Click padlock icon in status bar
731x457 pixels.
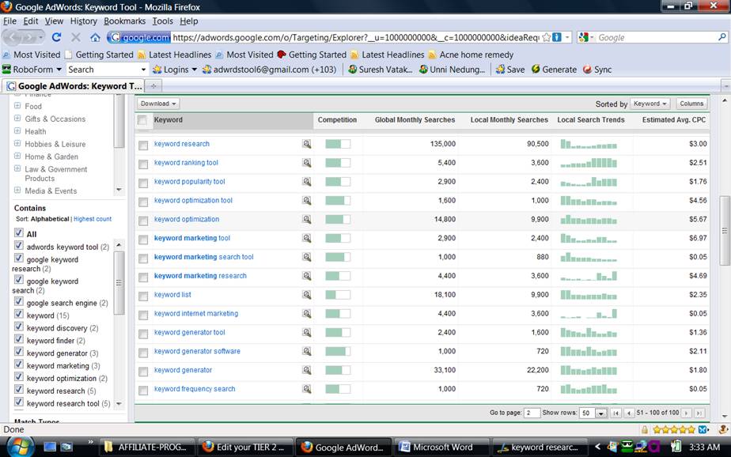click(x=644, y=429)
